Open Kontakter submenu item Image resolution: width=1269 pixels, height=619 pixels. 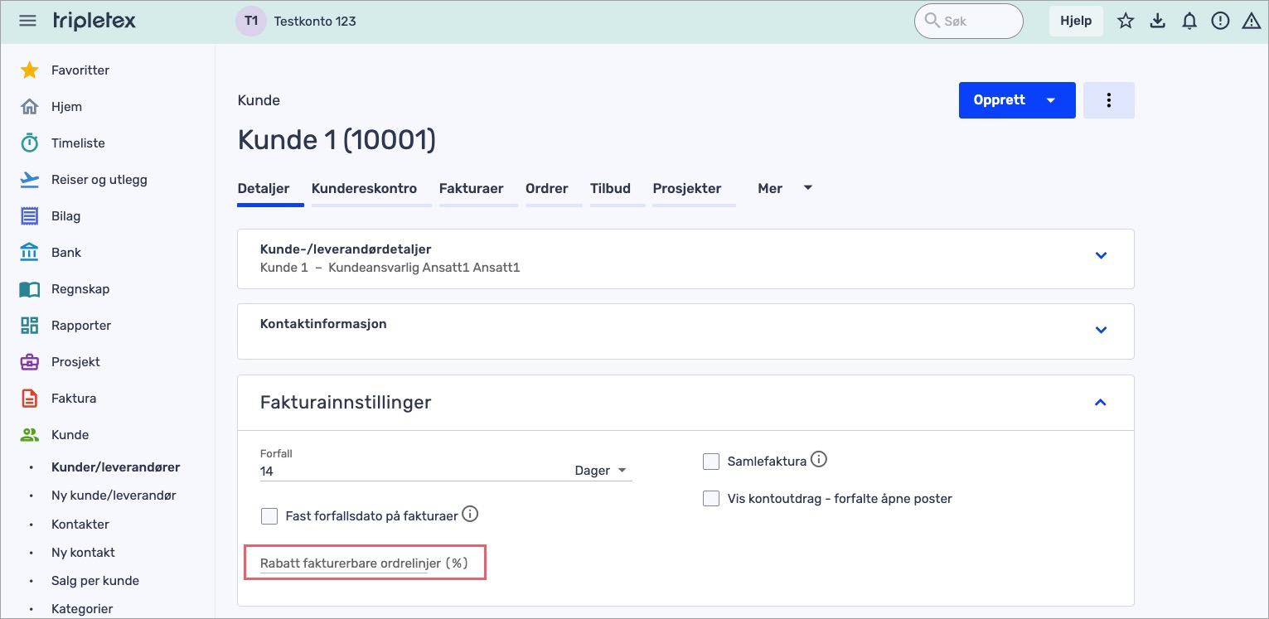(x=80, y=525)
